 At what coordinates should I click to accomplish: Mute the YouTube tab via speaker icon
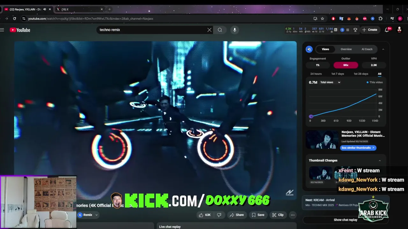45,9
